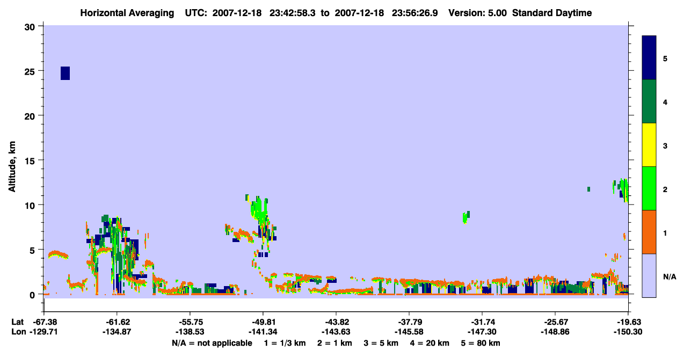Click the 30 km altitude tick label
The width and height of the screenshot is (698, 358).
[31, 26]
